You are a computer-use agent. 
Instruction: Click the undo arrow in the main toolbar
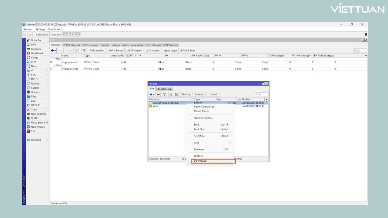coord(25,35)
